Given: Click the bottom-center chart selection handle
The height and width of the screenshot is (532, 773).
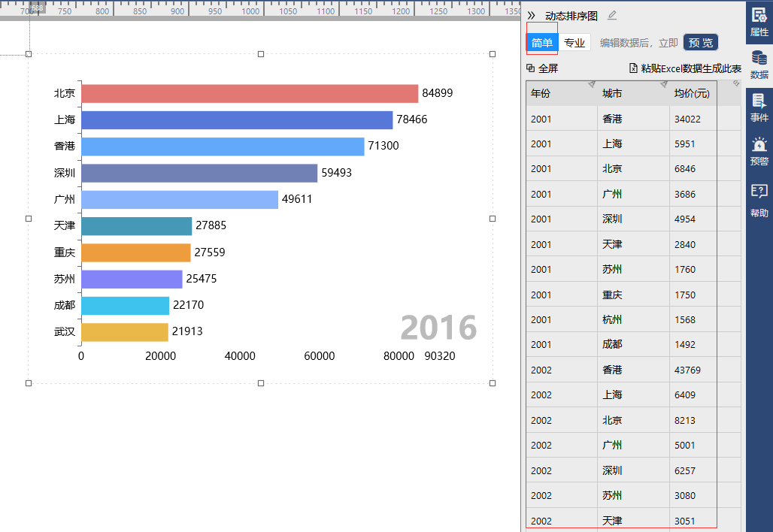Looking at the screenshot, I should [x=261, y=383].
